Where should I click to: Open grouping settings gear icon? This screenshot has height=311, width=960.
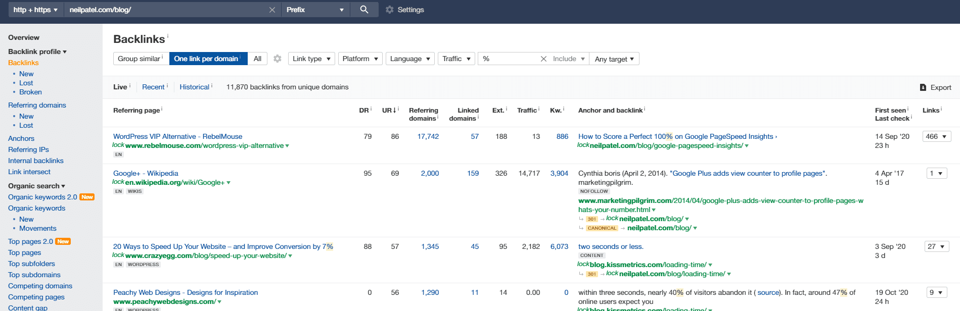pyautogui.click(x=277, y=59)
